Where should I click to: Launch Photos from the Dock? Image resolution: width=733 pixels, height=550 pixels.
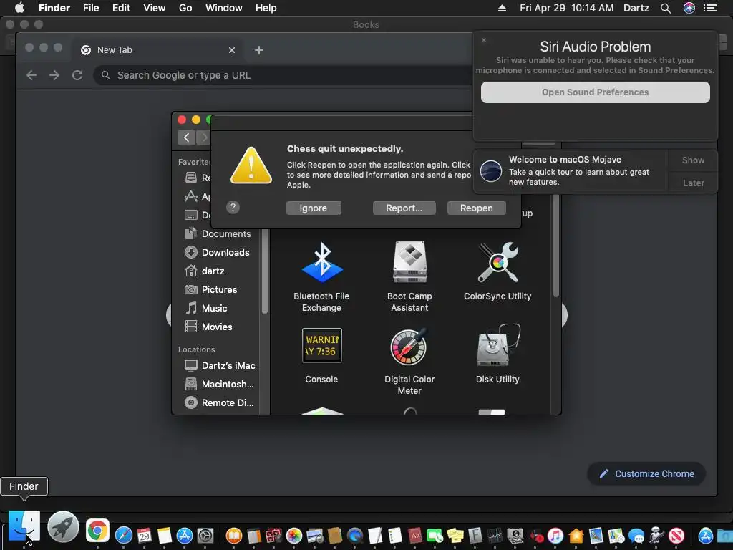click(294, 536)
